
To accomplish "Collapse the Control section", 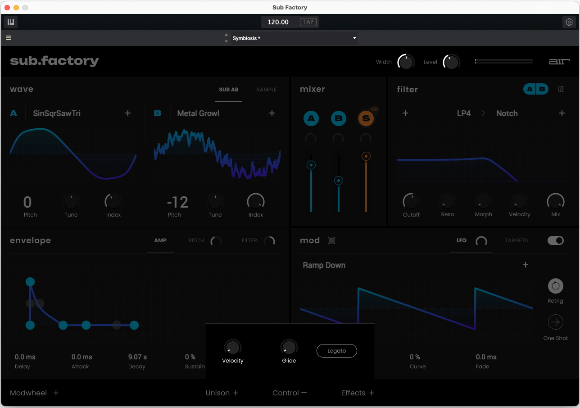I will tap(290, 393).
